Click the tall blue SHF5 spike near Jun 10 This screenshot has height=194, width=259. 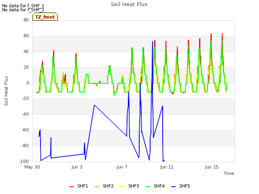tap(153, 42)
